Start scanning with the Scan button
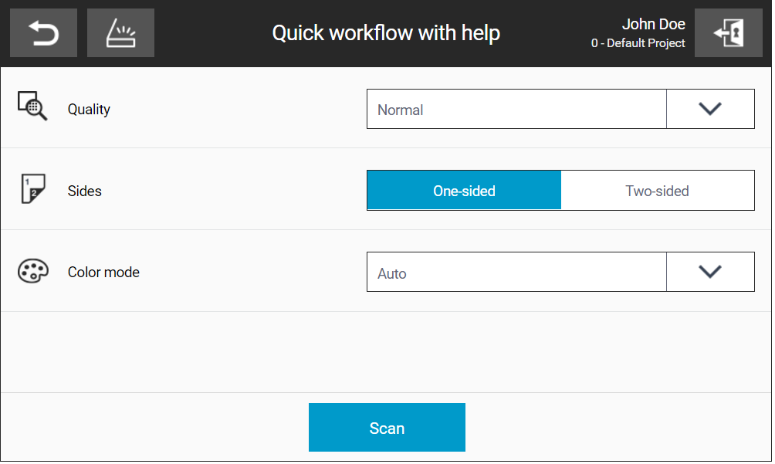The width and height of the screenshot is (775, 464). (x=387, y=428)
